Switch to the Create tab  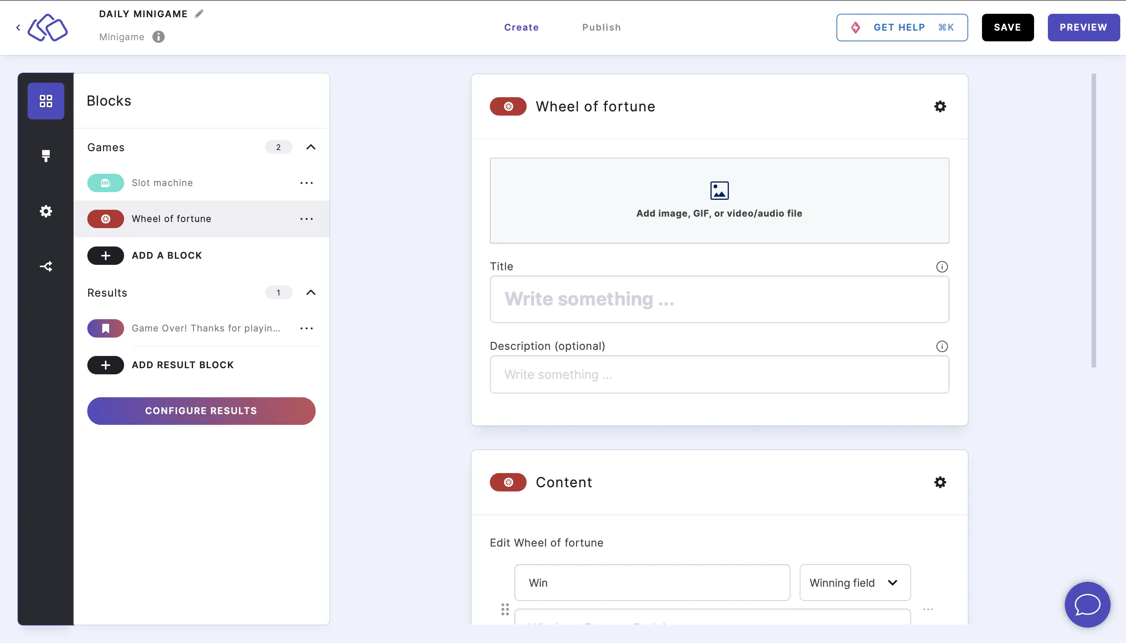coord(521,27)
